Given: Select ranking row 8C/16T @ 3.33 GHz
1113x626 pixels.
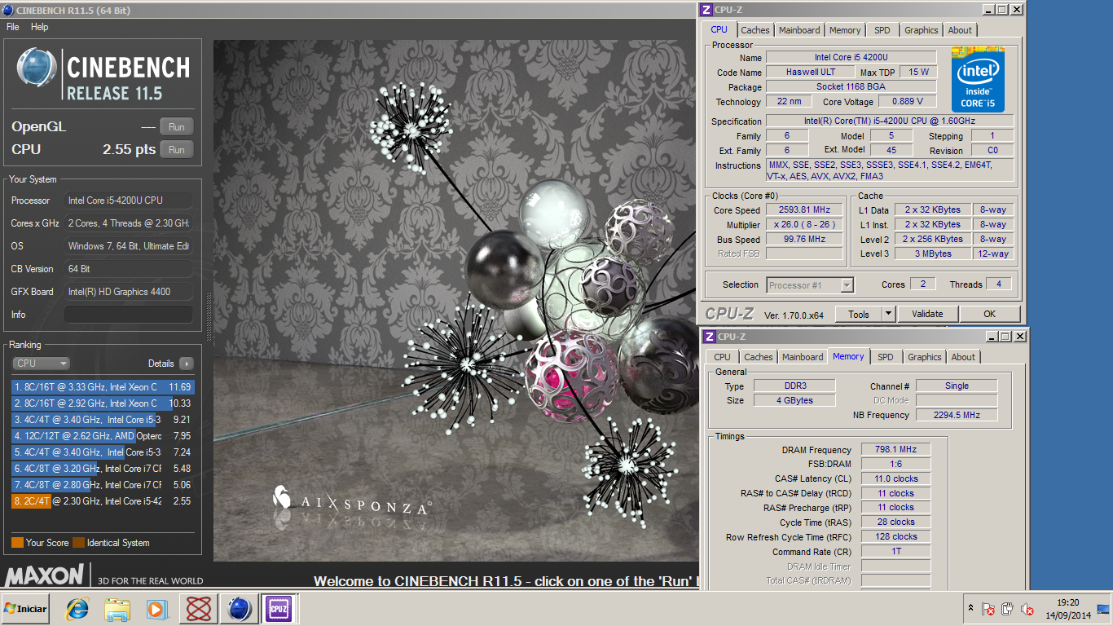Looking at the screenshot, I should (x=103, y=387).
